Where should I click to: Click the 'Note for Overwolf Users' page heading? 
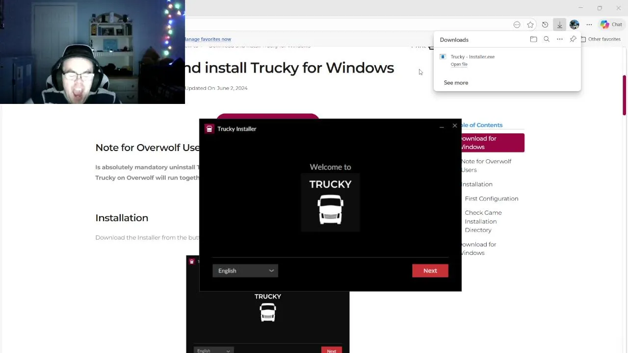[147, 148]
